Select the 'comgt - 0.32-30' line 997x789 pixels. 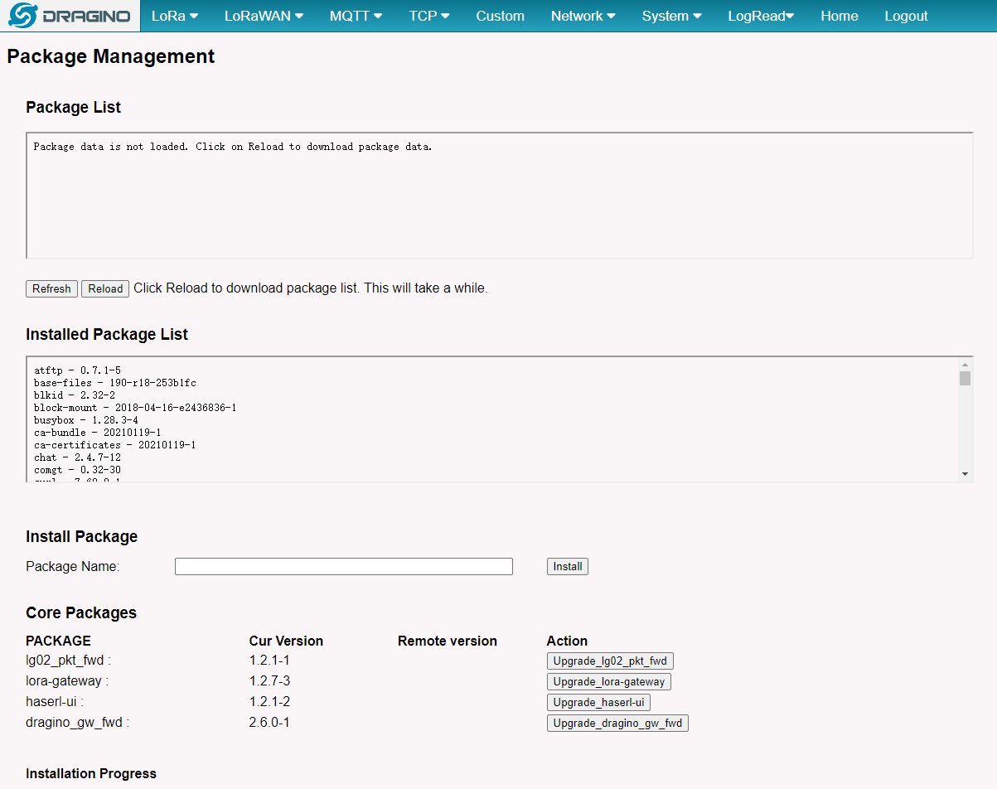[78, 470]
